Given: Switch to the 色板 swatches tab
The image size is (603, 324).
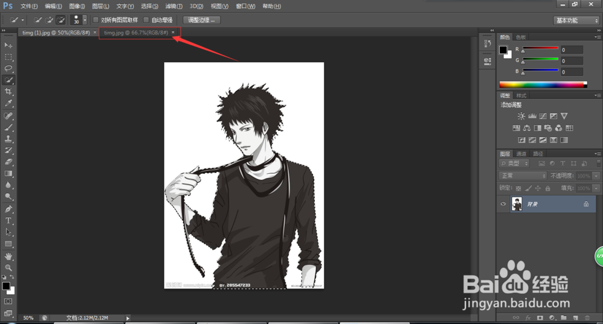Looking at the screenshot, I should [521, 37].
